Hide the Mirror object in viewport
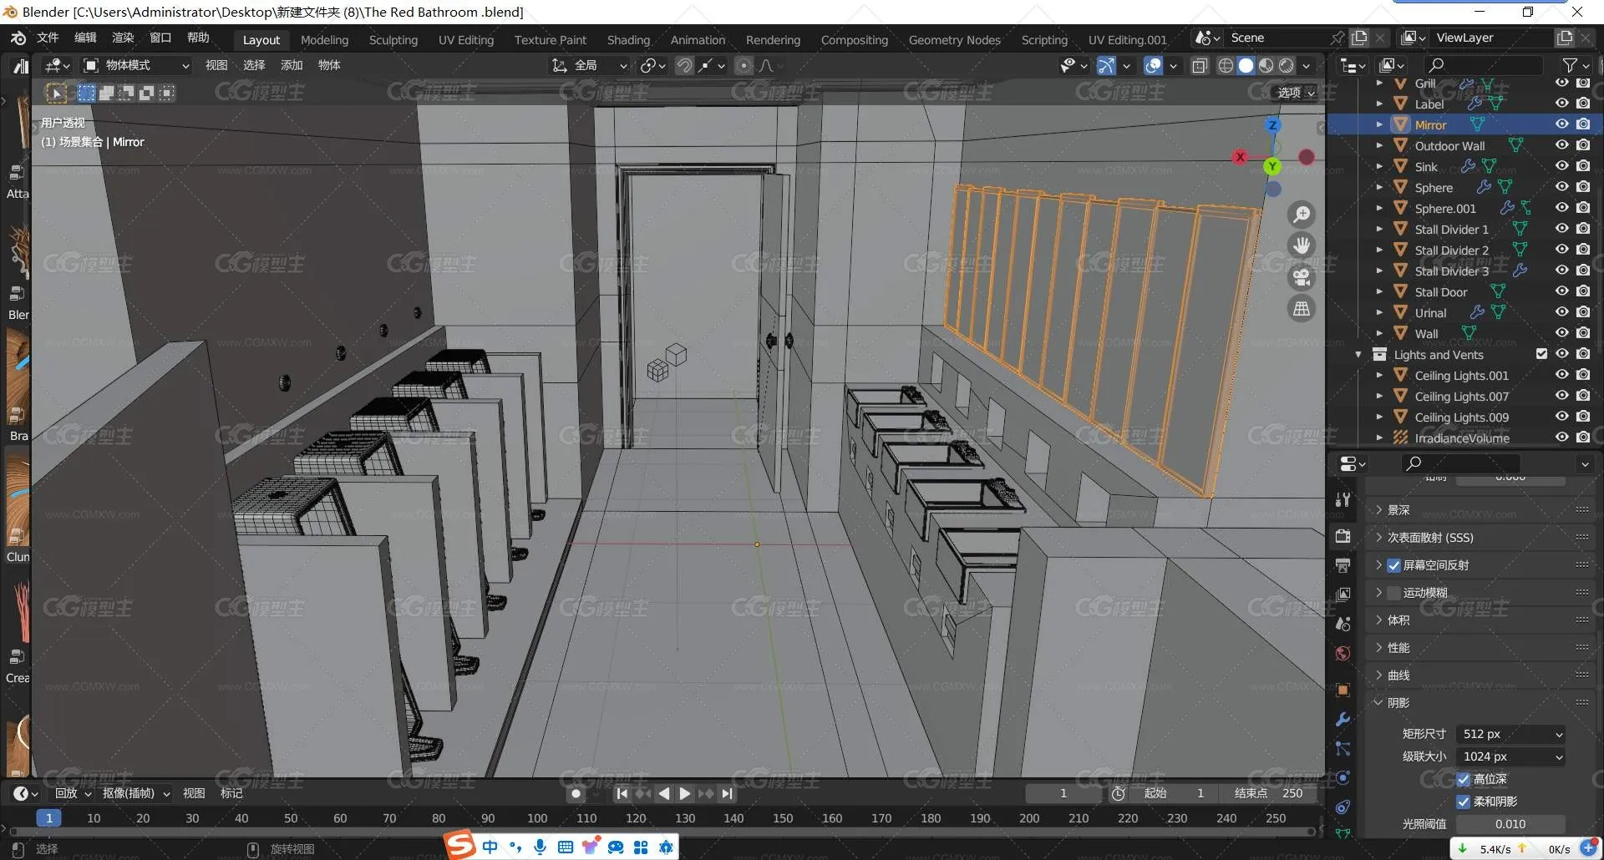Viewport: 1604px width, 860px height. tap(1561, 124)
